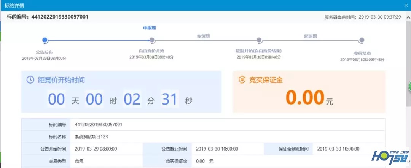
Task: Click the 延时期 phase label
Action: 311,36
